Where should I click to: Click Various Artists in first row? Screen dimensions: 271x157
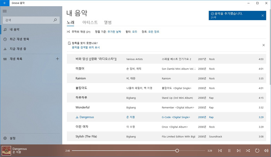point(134,59)
